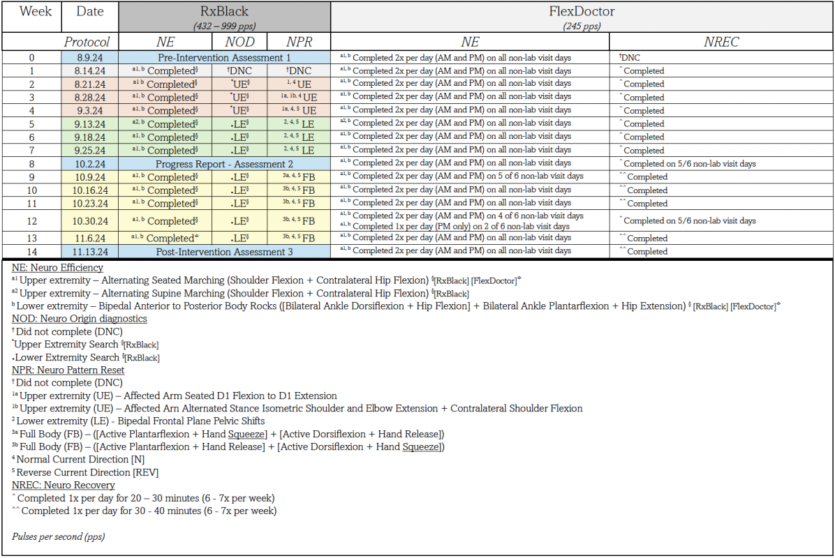
Task: Click the NREC column subheader
Action: pyautogui.click(x=721, y=42)
